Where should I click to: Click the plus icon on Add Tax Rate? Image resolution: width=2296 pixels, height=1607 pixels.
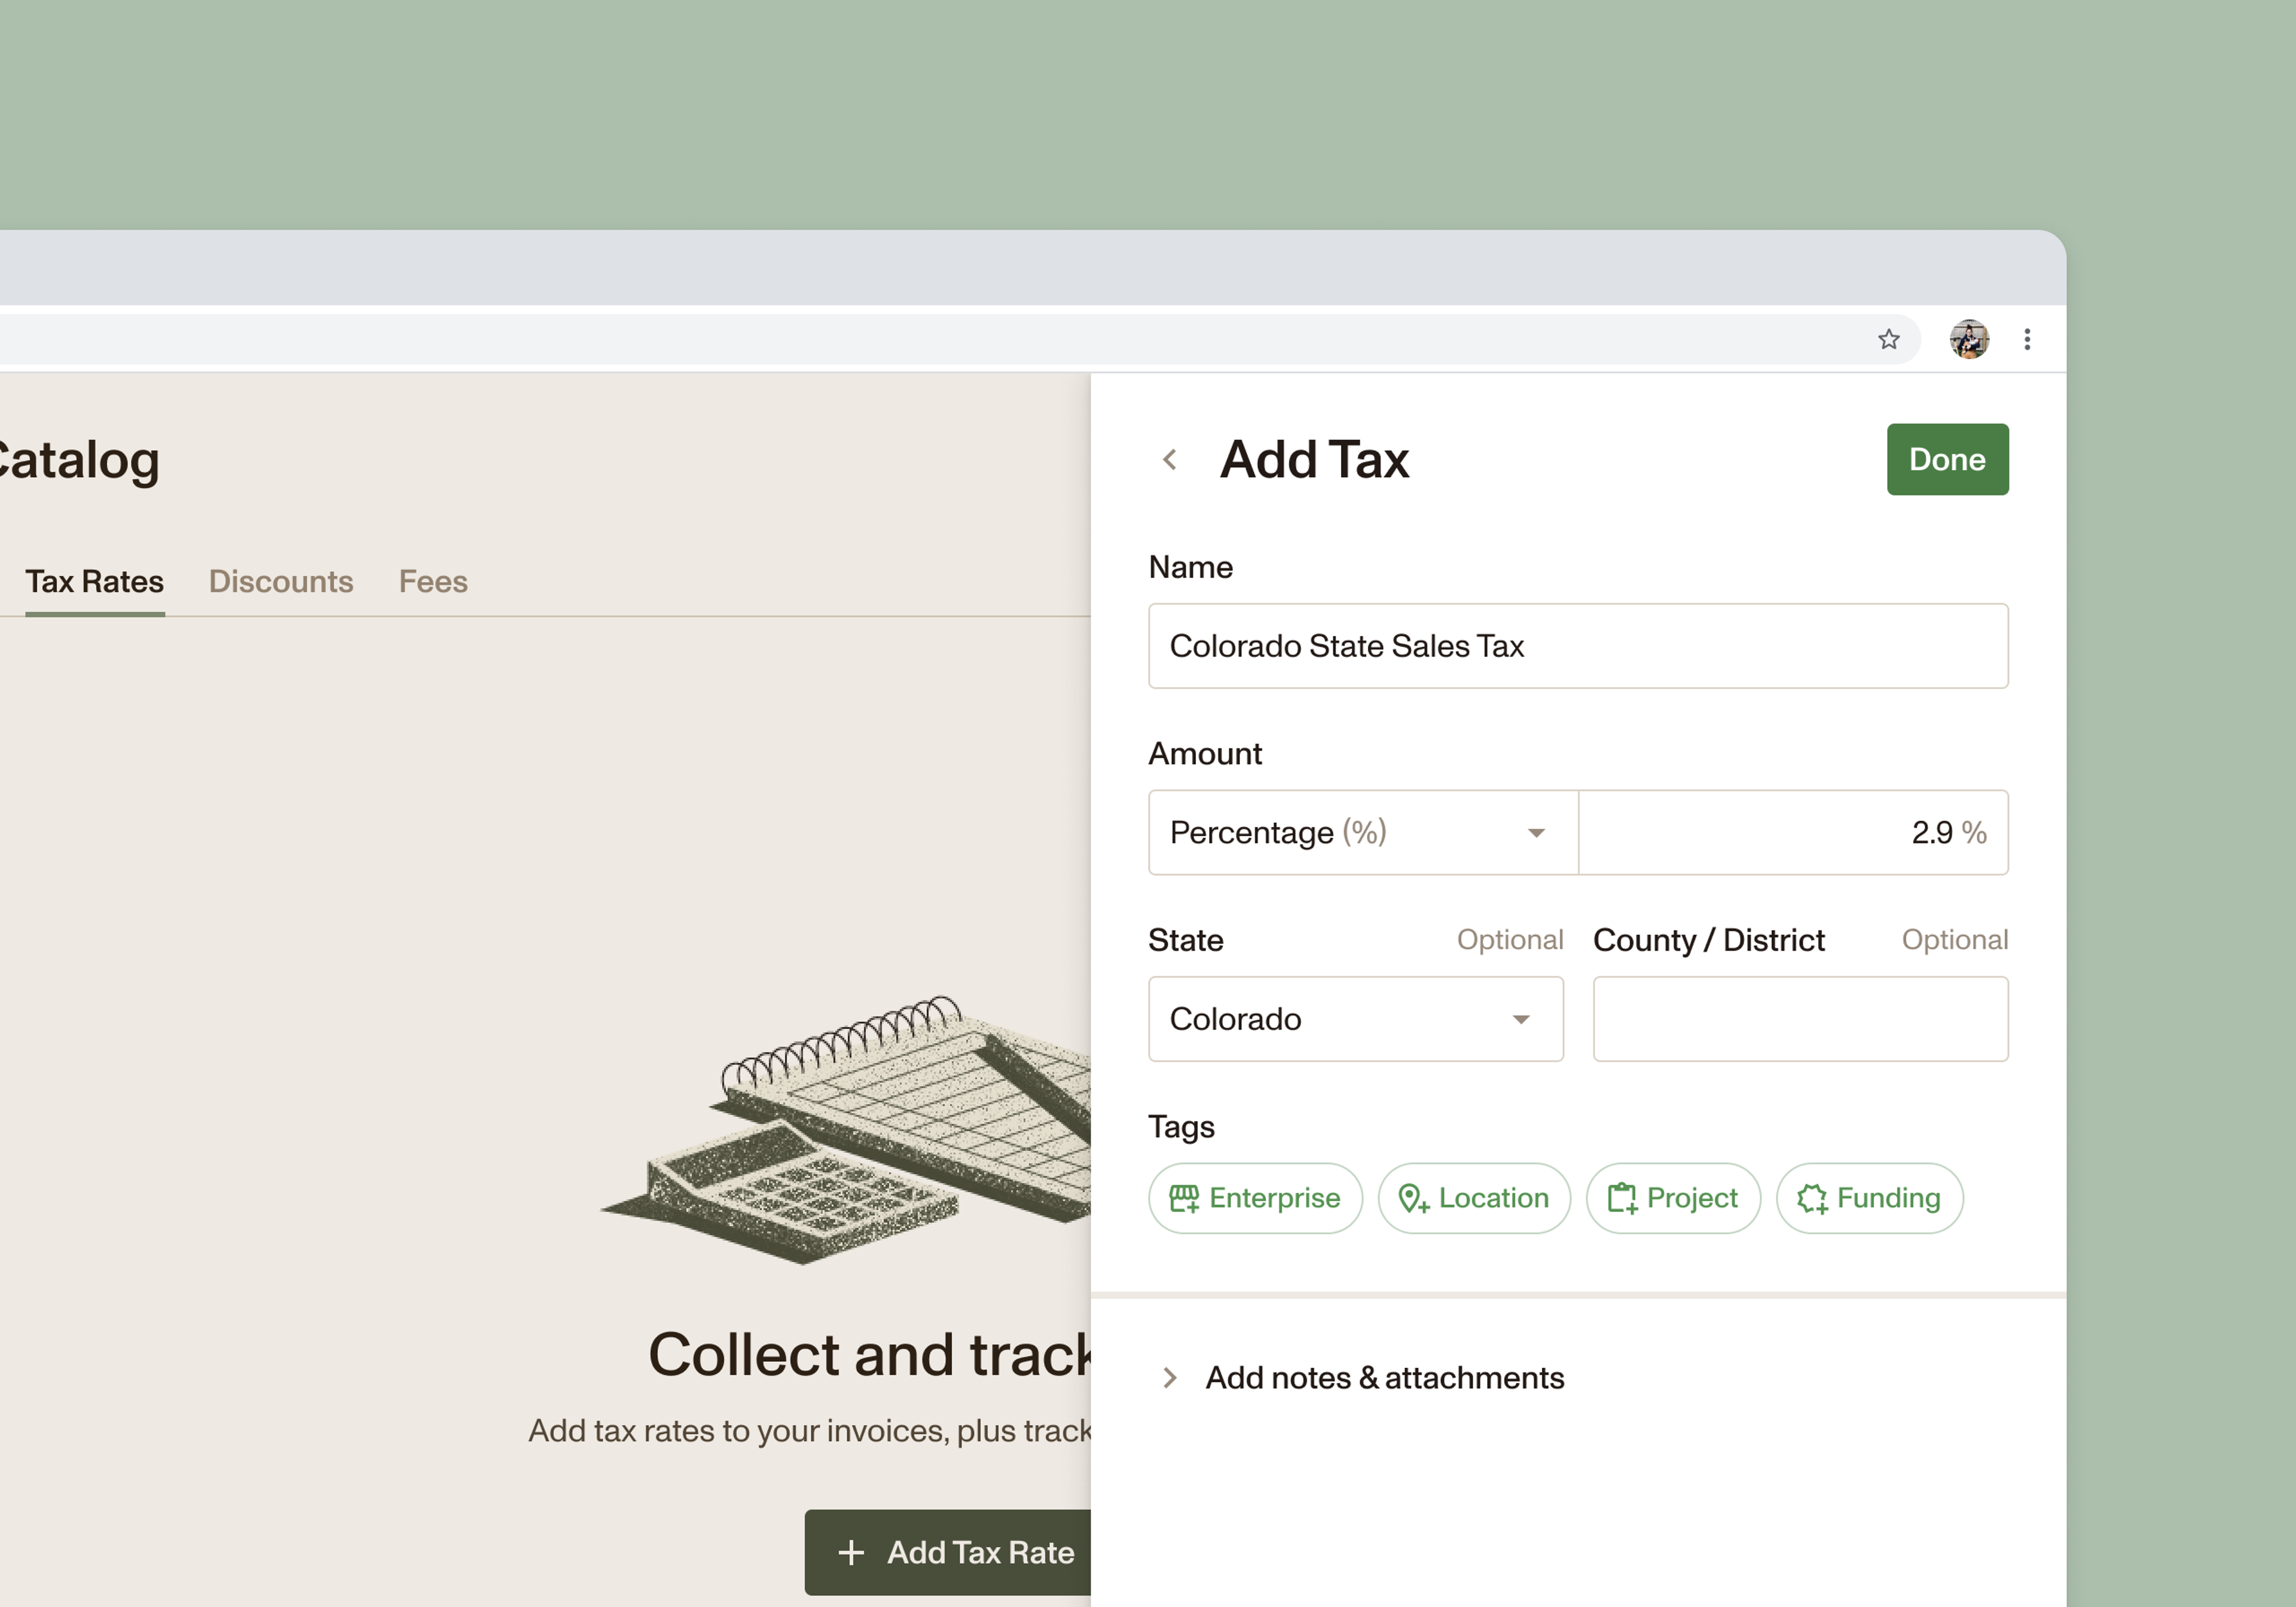click(x=851, y=1552)
